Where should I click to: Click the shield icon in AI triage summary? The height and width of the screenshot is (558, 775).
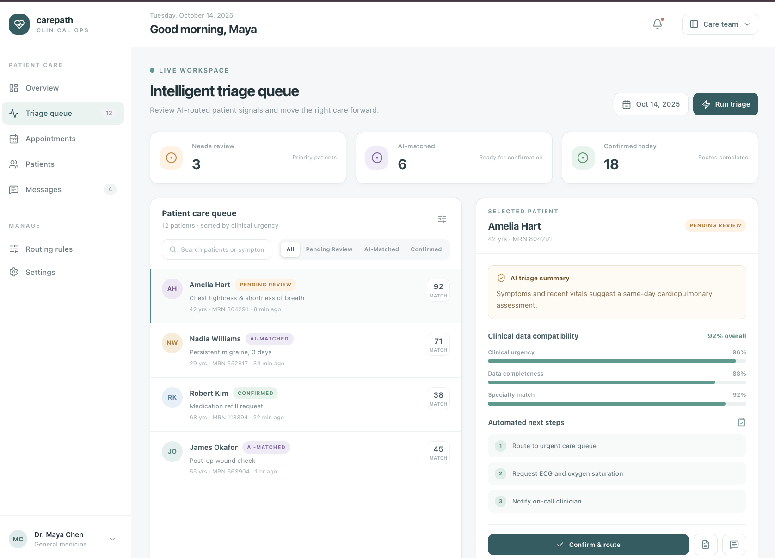tap(501, 278)
